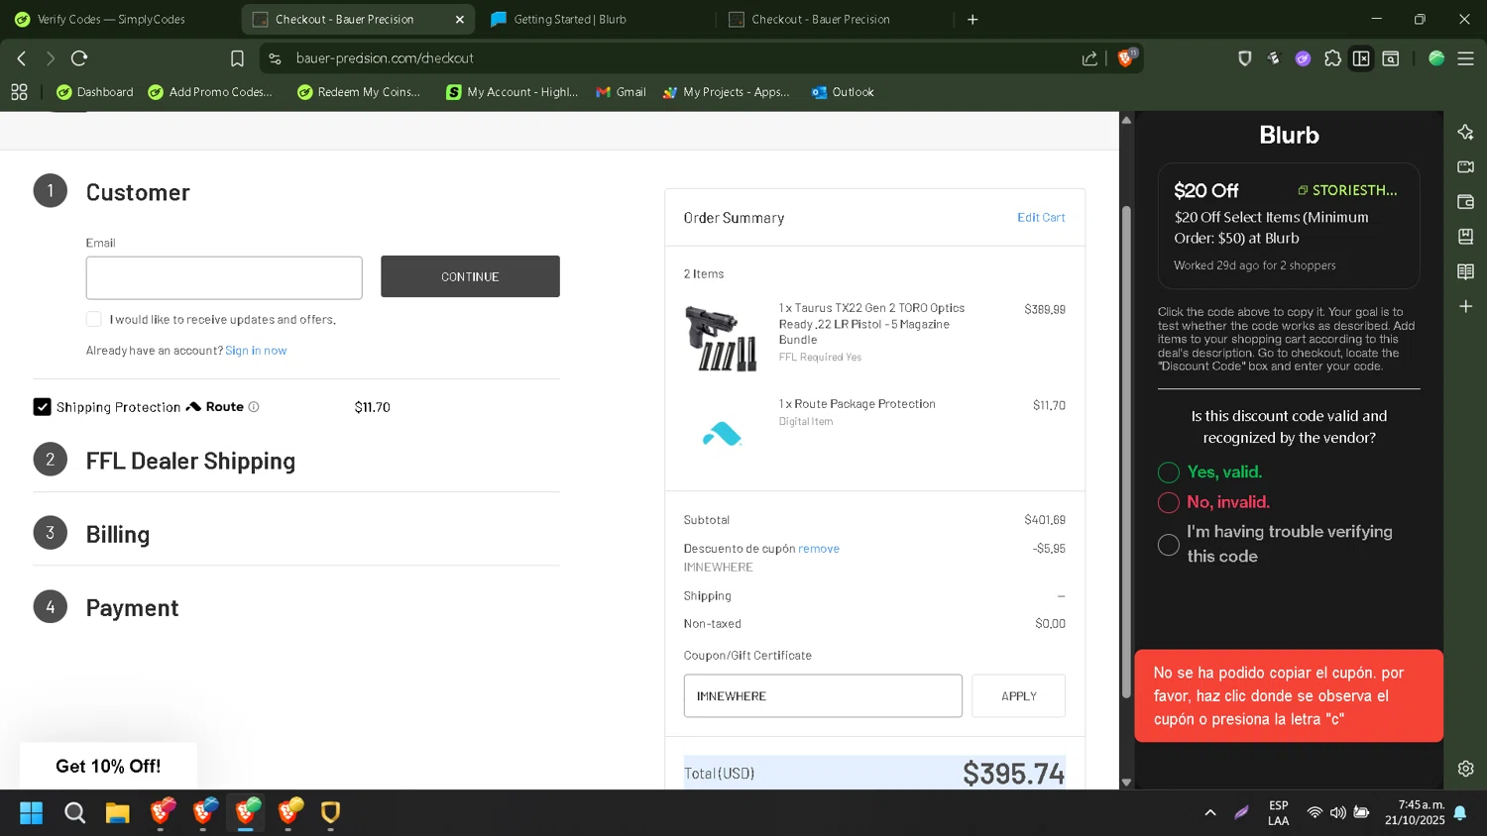Click the CONTINUE button

[x=470, y=276]
